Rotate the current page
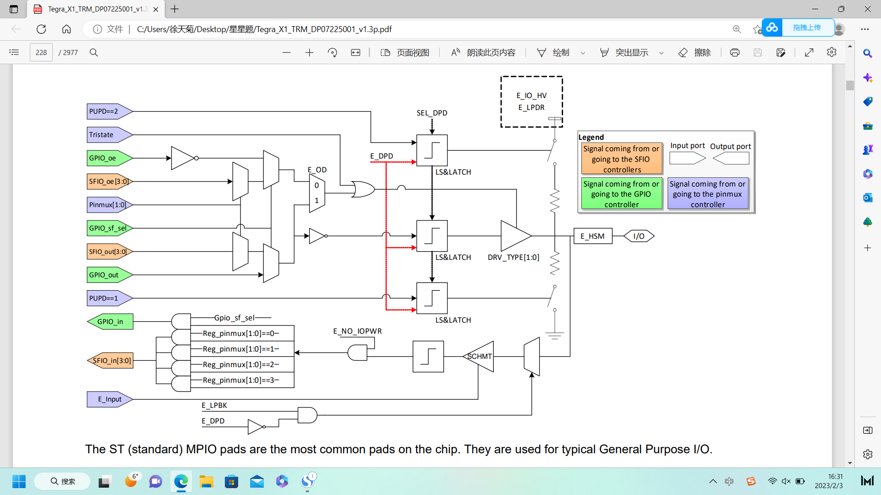 (333, 52)
